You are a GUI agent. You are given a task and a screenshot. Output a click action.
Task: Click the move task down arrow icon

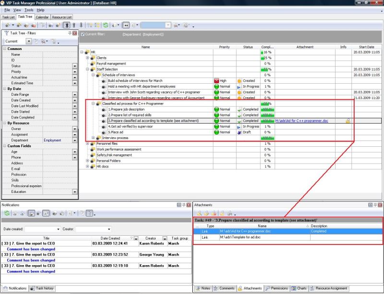[81, 25]
